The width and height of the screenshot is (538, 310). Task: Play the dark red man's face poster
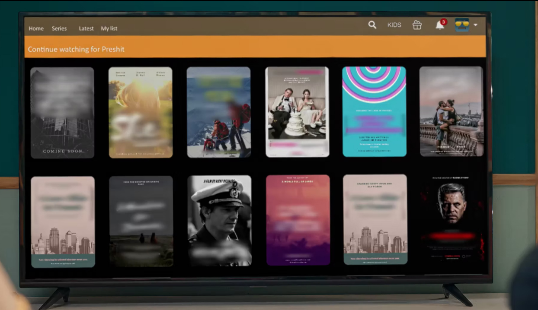[452, 219]
